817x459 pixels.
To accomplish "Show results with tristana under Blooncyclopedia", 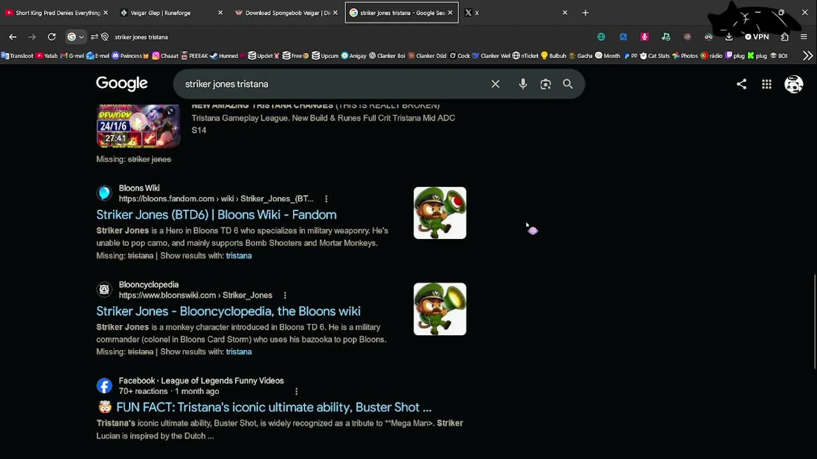I will 239,352.
